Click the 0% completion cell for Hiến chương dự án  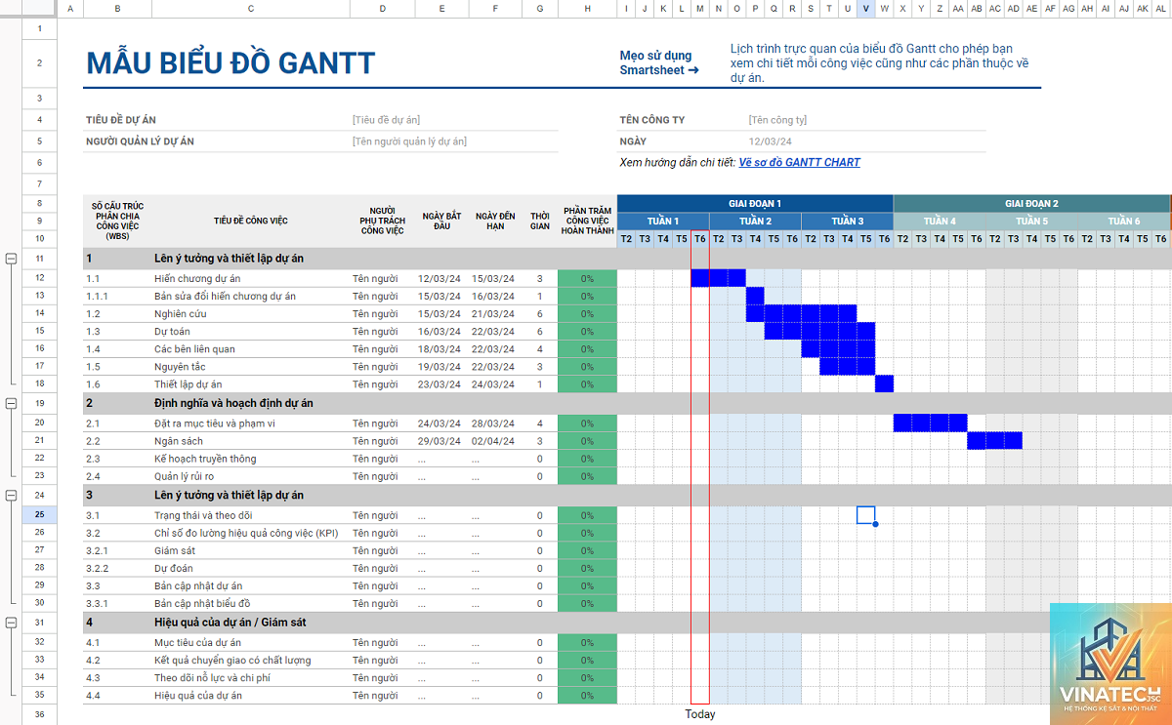[x=587, y=278]
